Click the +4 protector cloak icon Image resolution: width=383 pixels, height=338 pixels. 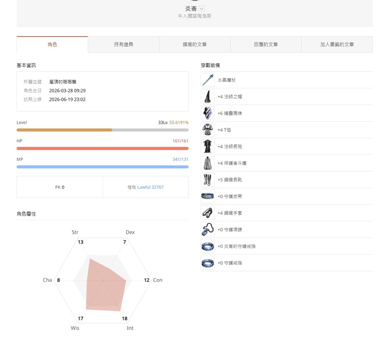[x=208, y=163]
